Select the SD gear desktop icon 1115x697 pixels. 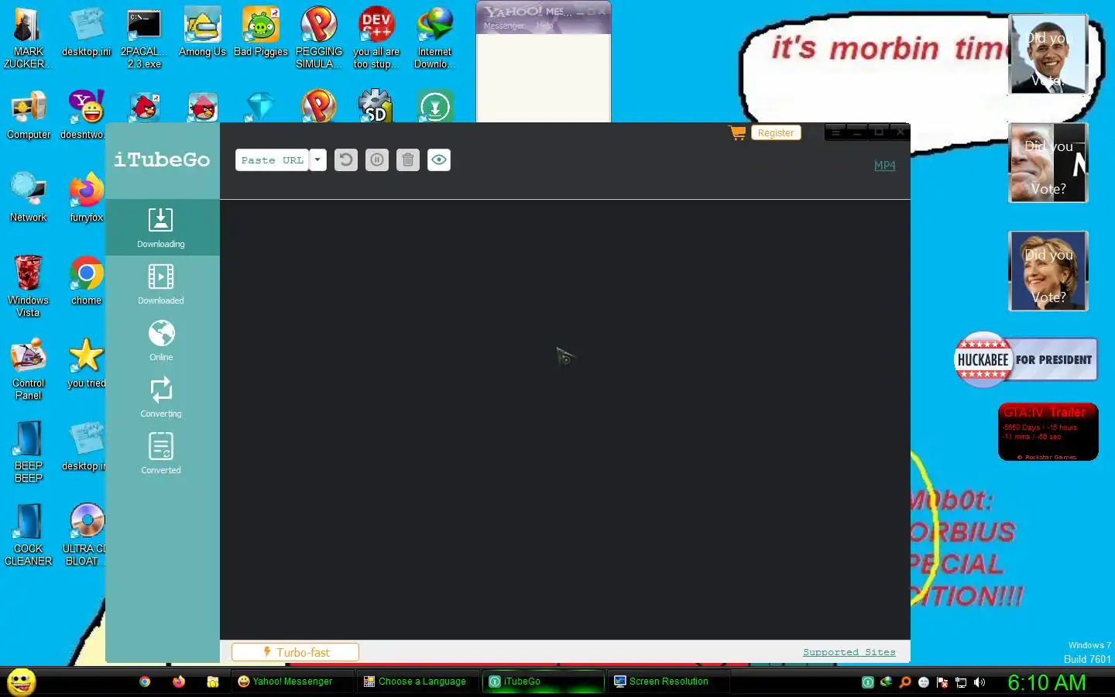coord(376,106)
